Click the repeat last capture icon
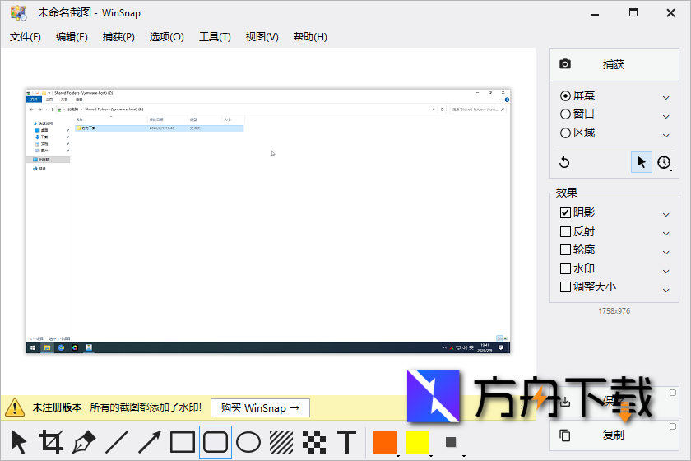The width and height of the screenshot is (691, 461). (x=564, y=162)
